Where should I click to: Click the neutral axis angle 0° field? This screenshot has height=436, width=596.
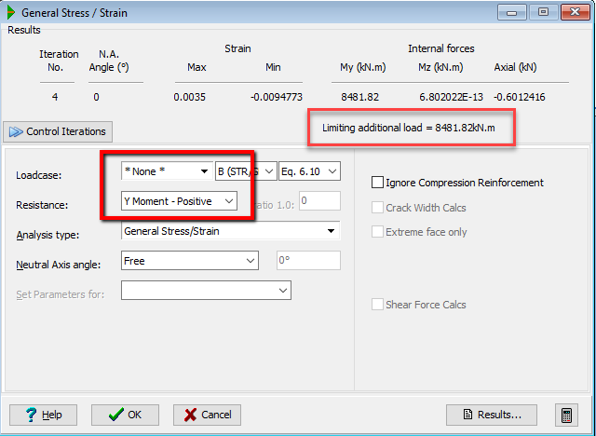pyautogui.click(x=308, y=261)
